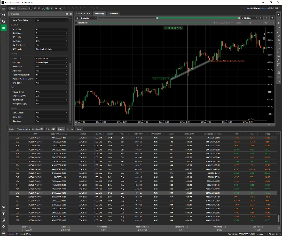The height and width of the screenshot is (236, 282).
Task: Open the dropdown showing Opposite Signal
Action: coord(51,63)
